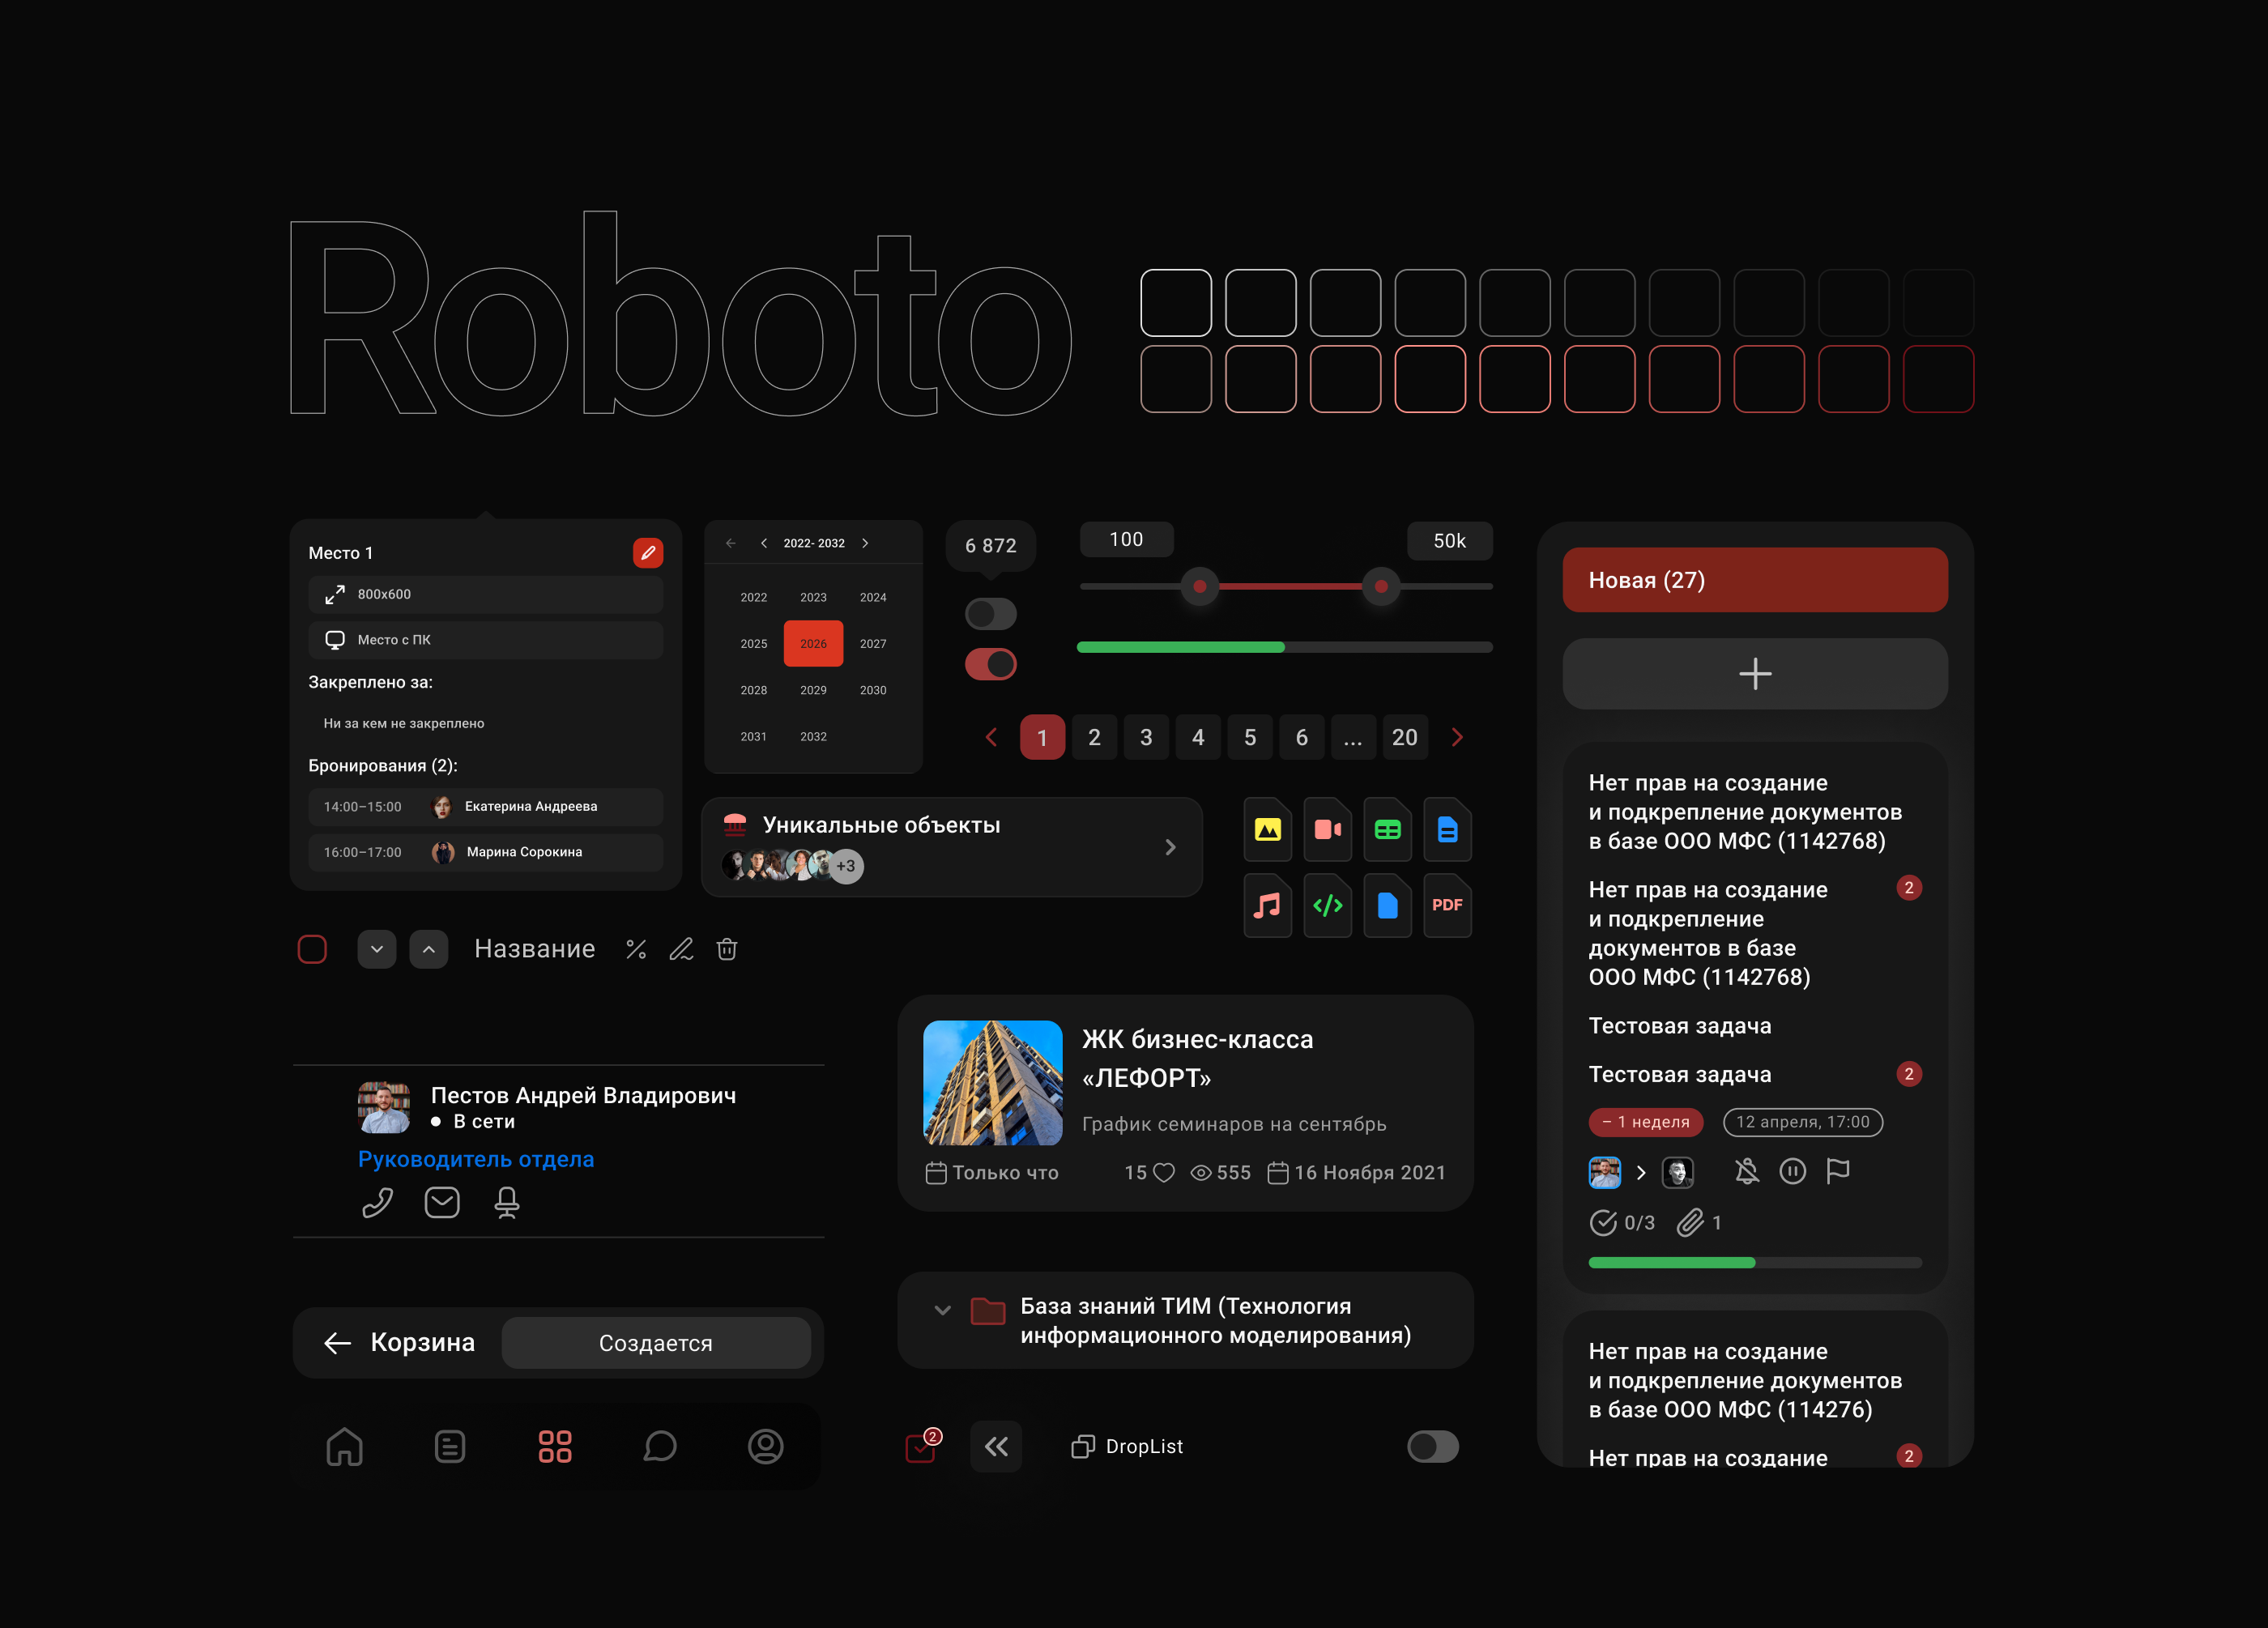Screen dimensions: 2268x1628
Task: Click the down chevron button near Название
Action: (377, 949)
